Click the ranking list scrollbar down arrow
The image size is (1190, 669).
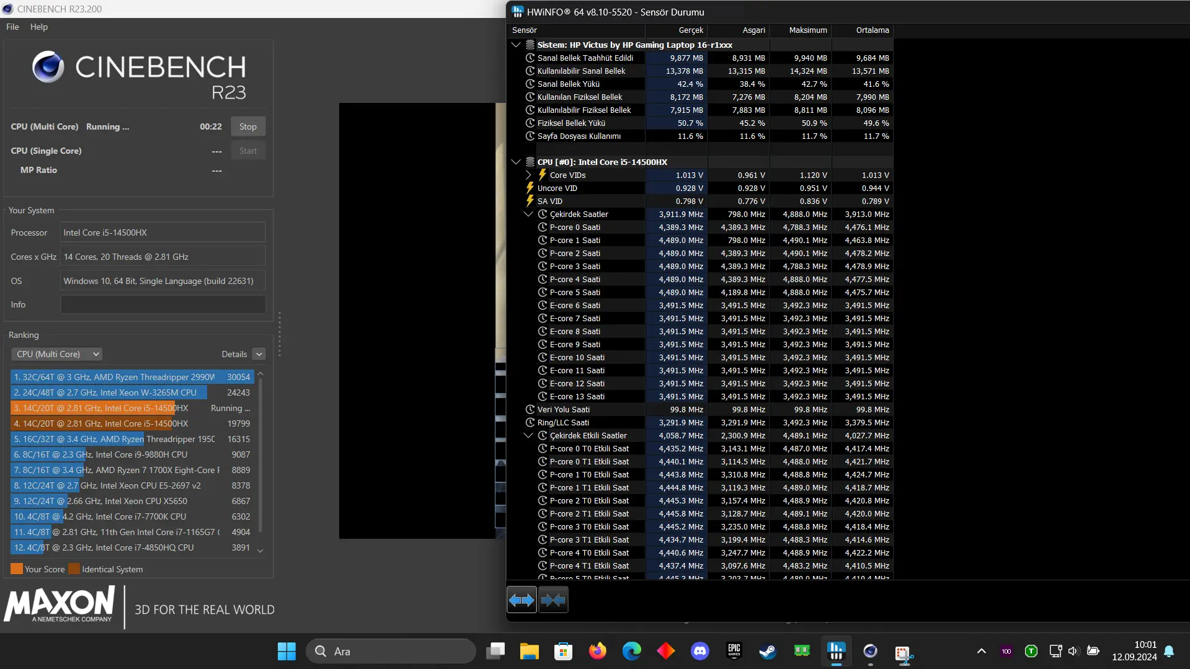point(260,550)
